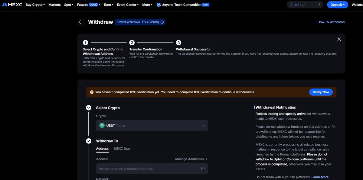Open the Earn dropdown menu
Screen dimensions: 363x180
[109, 5]
